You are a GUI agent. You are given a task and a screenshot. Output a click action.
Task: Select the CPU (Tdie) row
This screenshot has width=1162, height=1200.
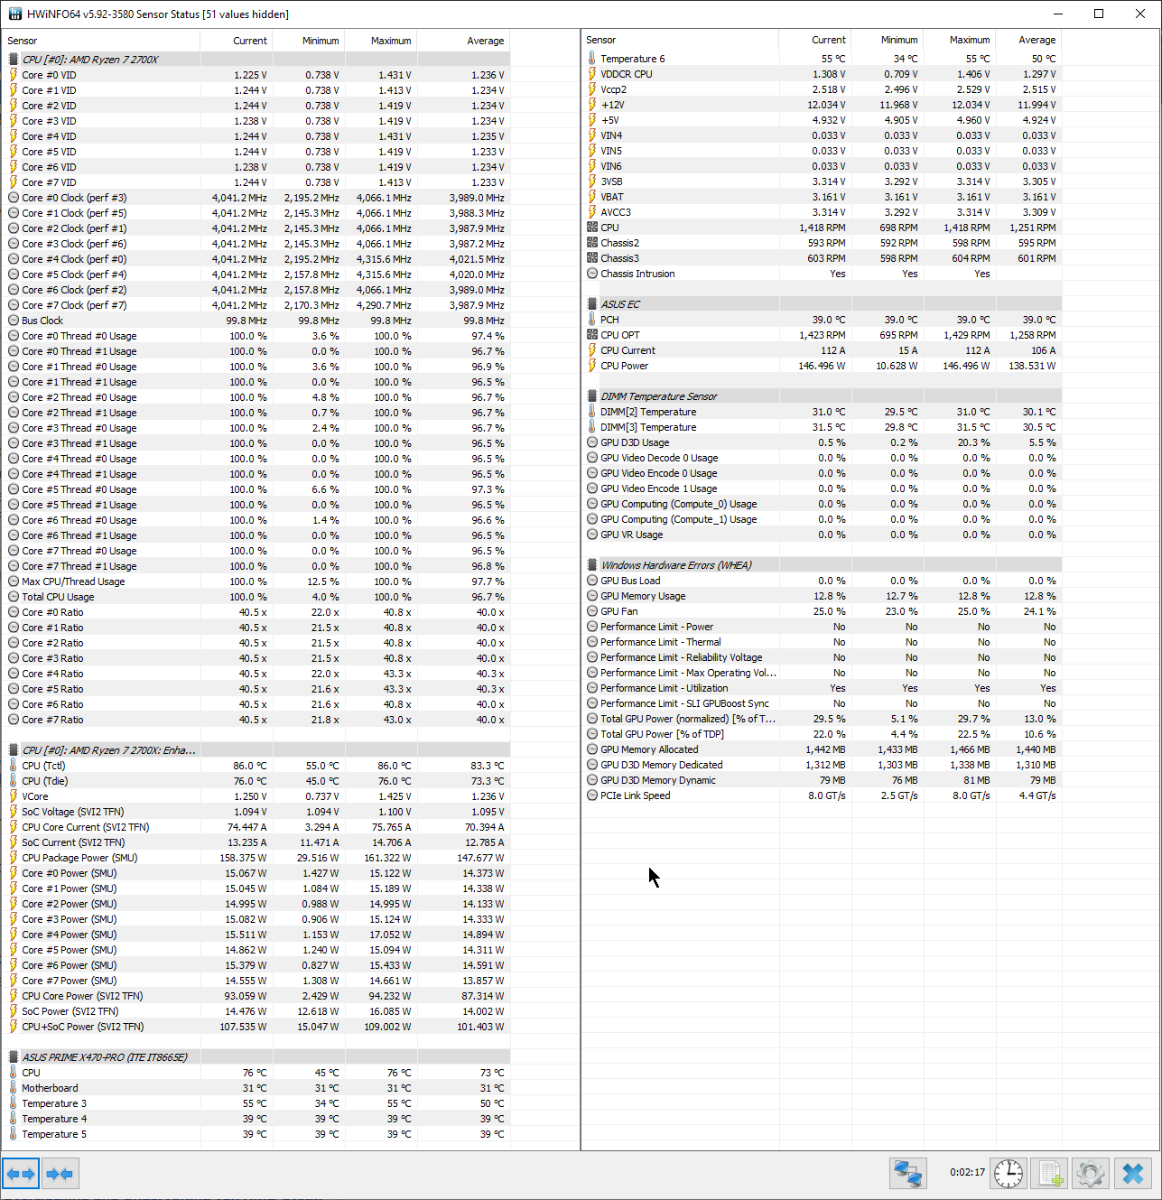[256, 781]
